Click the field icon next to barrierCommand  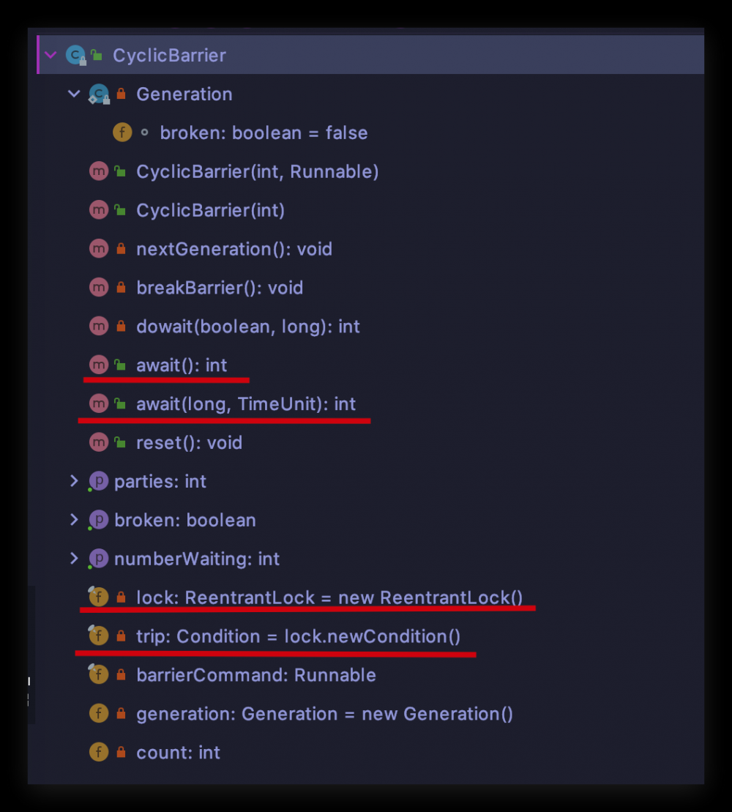click(98, 674)
